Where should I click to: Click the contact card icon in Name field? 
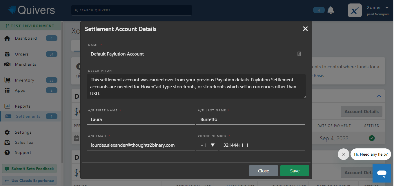(299, 54)
